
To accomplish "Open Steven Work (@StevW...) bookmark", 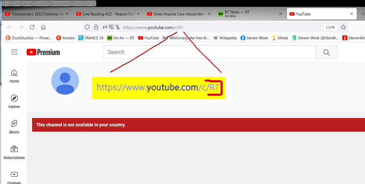I will [x=315, y=38].
